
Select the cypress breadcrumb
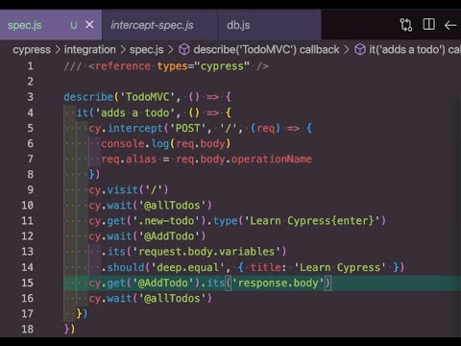32,50
